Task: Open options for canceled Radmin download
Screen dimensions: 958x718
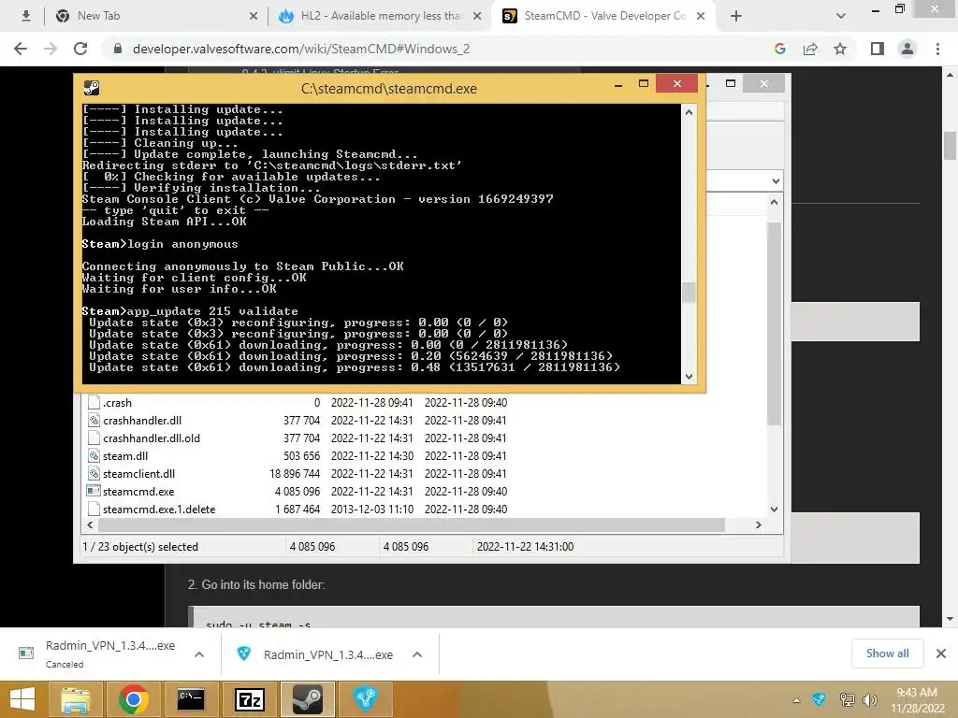Action: 199,654
